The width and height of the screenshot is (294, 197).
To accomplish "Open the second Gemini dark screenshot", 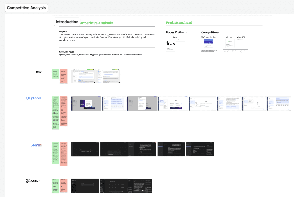I will click(114, 149).
